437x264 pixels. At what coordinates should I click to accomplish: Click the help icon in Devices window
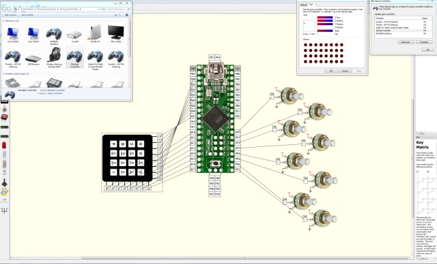[x=127, y=15]
